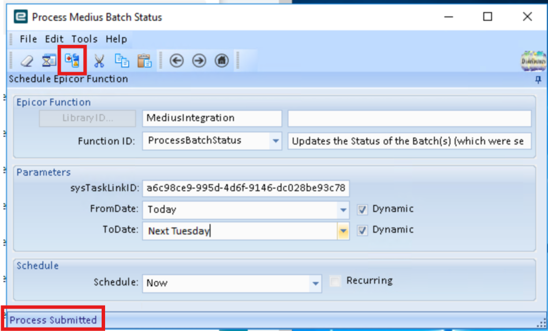Screen dimensions: 548x331
Task: Click the Paste clipboard icon
Action: pos(144,61)
